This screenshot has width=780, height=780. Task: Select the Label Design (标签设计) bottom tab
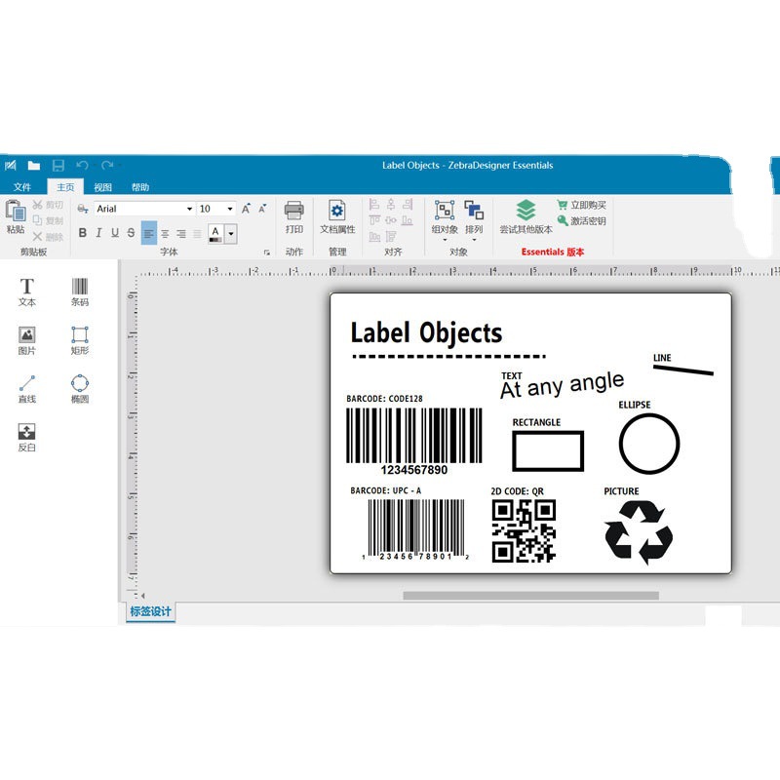tap(150, 611)
